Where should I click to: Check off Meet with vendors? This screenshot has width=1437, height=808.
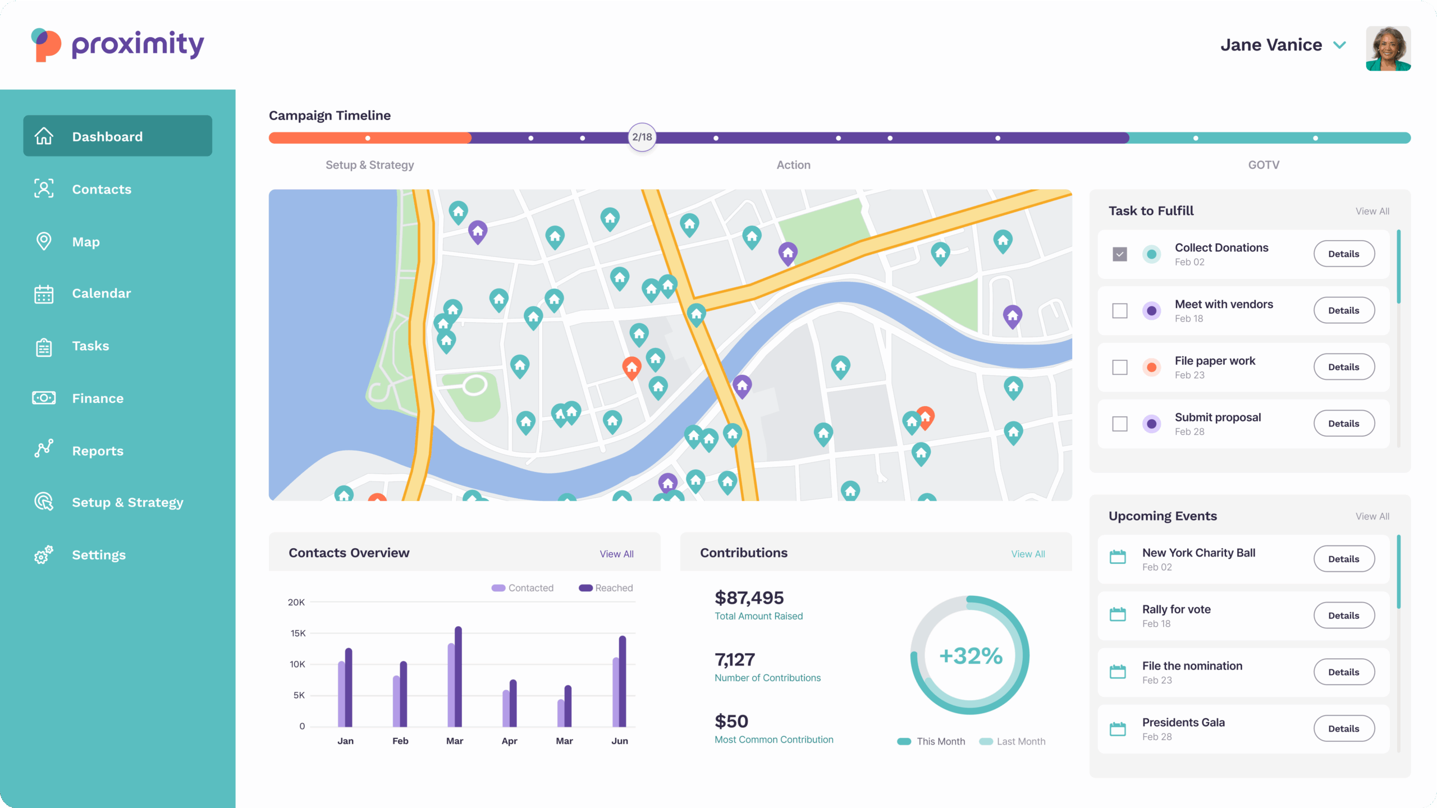coord(1120,310)
